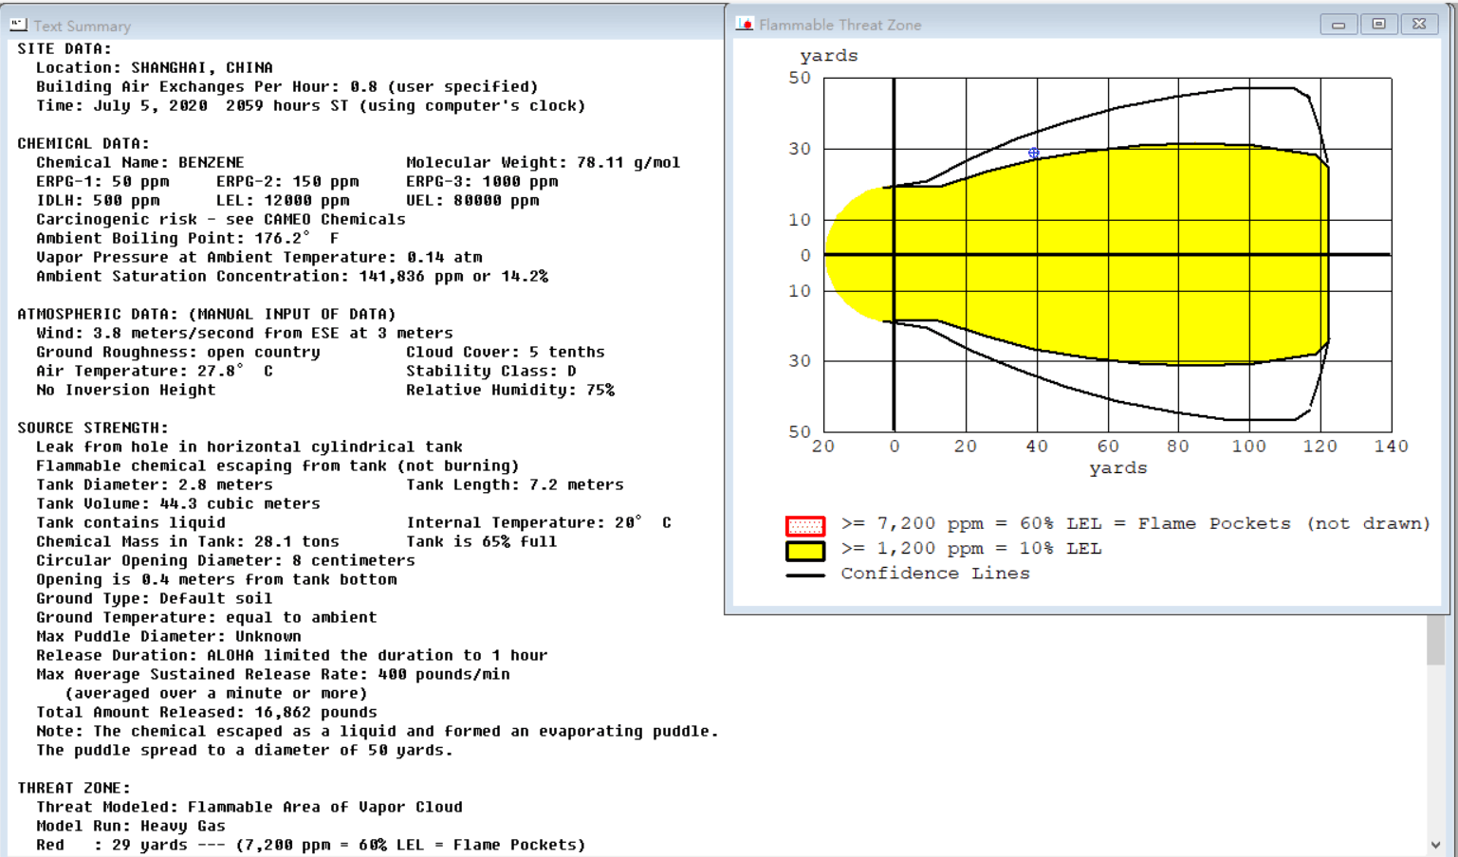Viewport: 1458px width, 857px height.
Task: Click 'Molecular Weight: 78.11 g/mol' text
Action: (x=544, y=163)
